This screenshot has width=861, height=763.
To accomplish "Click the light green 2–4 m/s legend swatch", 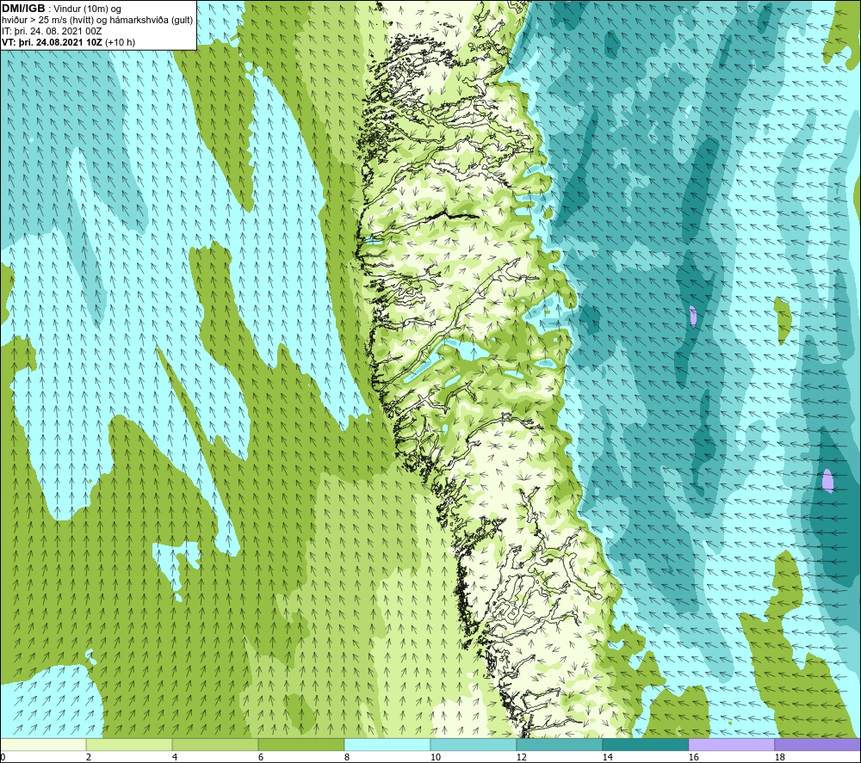I will (129, 744).
